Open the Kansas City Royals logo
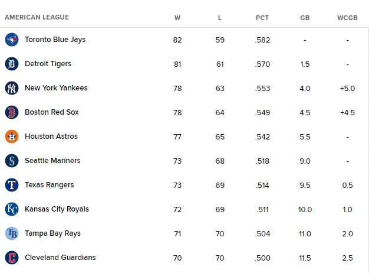The width and height of the screenshot is (369, 273). pos(12,209)
